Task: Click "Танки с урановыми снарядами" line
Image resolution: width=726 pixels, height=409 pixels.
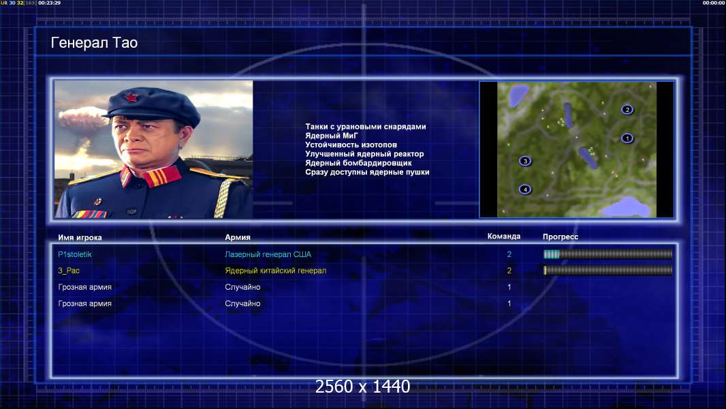Action: coord(365,127)
